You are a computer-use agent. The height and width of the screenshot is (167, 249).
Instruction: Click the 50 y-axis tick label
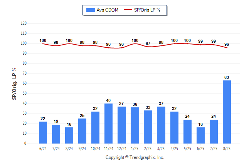coord(25,93)
